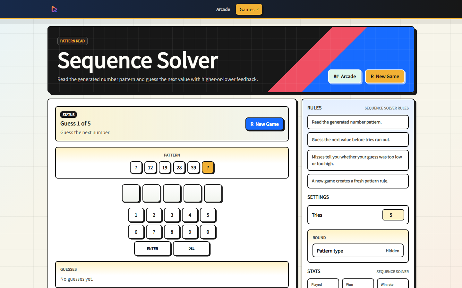Click the fourth empty guess slot
This screenshot has height=288, width=462.
point(193,193)
